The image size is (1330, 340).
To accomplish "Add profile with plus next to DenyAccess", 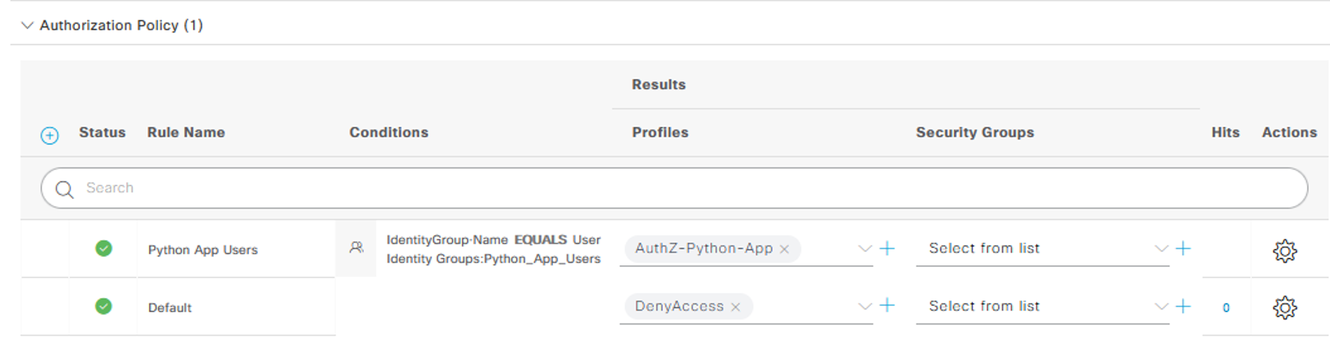I will point(887,305).
